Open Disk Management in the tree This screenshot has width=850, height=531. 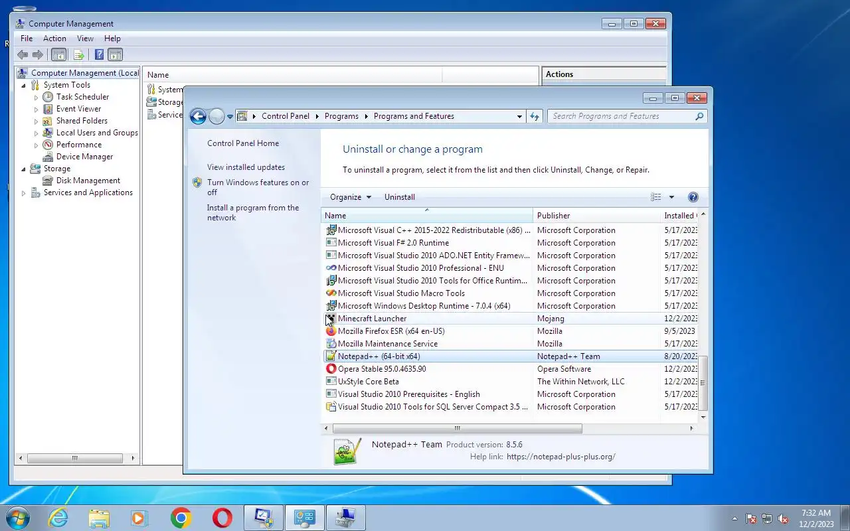click(88, 181)
